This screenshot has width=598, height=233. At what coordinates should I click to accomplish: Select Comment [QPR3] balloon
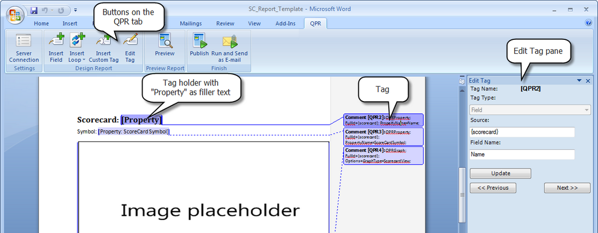(384, 136)
